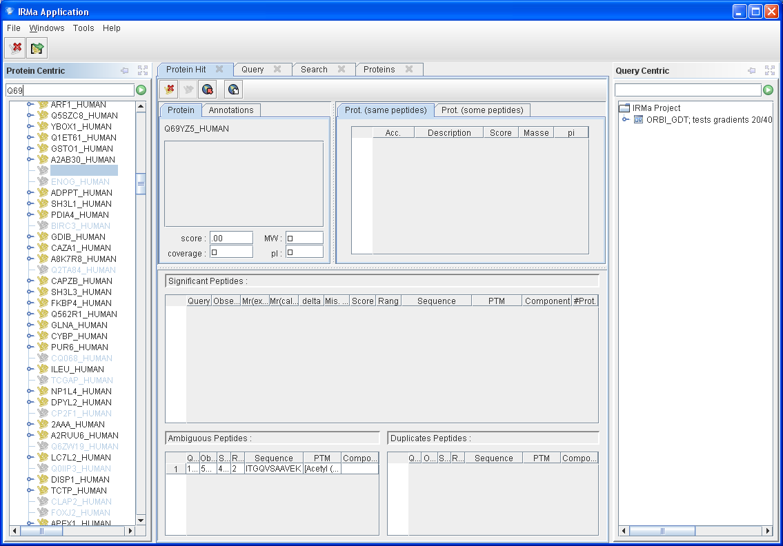Expand the GSTO1_HUMAN tree node

pyautogui.click(x=30, y=149)
